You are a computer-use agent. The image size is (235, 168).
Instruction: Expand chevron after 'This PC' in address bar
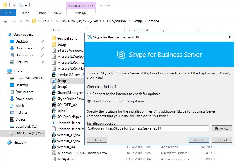pyautogui.click(x=57, y=21)
